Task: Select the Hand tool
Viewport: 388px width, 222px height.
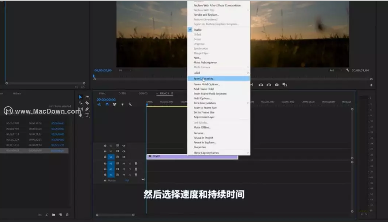Action: click(x=80, y=115)
